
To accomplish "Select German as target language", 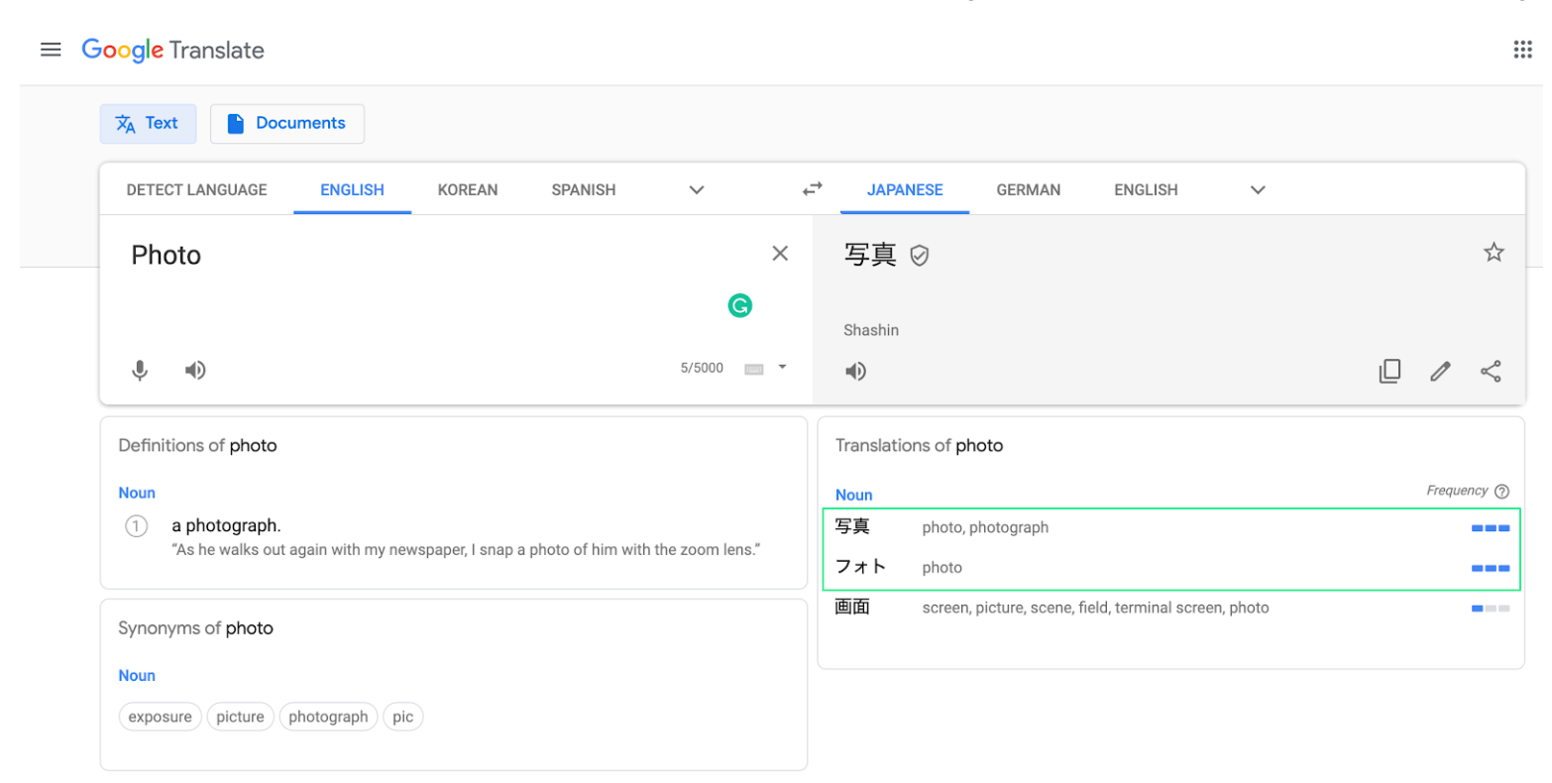I will pos(1029,189).
